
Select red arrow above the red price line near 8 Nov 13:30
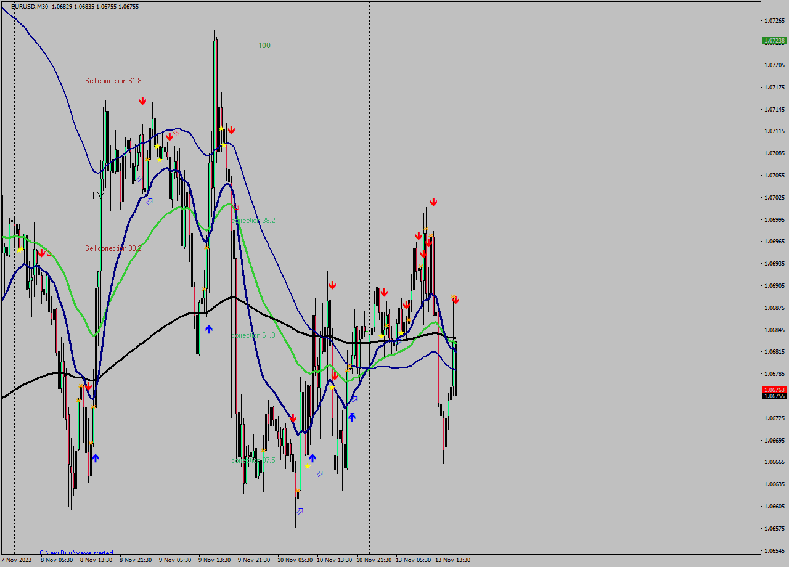(88, 386)
